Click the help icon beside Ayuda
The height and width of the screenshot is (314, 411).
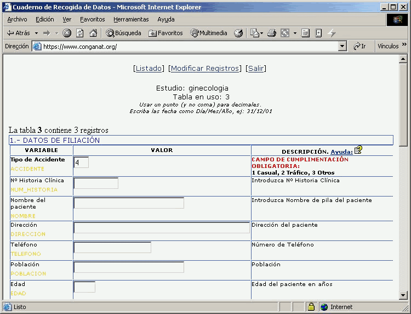[358, 149]
